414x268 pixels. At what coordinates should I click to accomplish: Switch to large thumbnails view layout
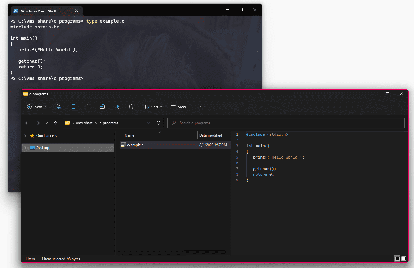[404, 259]
